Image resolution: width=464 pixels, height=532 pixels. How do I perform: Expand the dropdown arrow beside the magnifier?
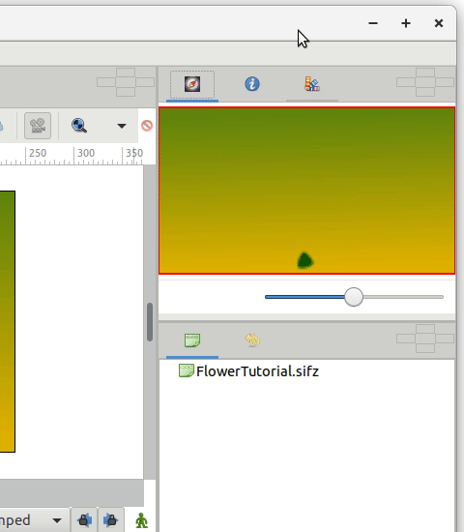[122, 126]
